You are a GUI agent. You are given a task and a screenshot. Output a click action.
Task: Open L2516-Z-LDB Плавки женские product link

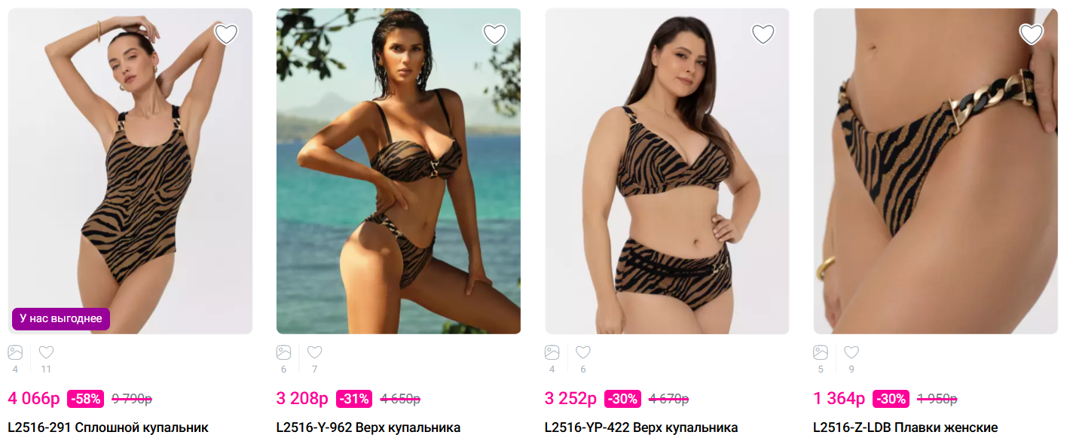(x=905, y=427)
